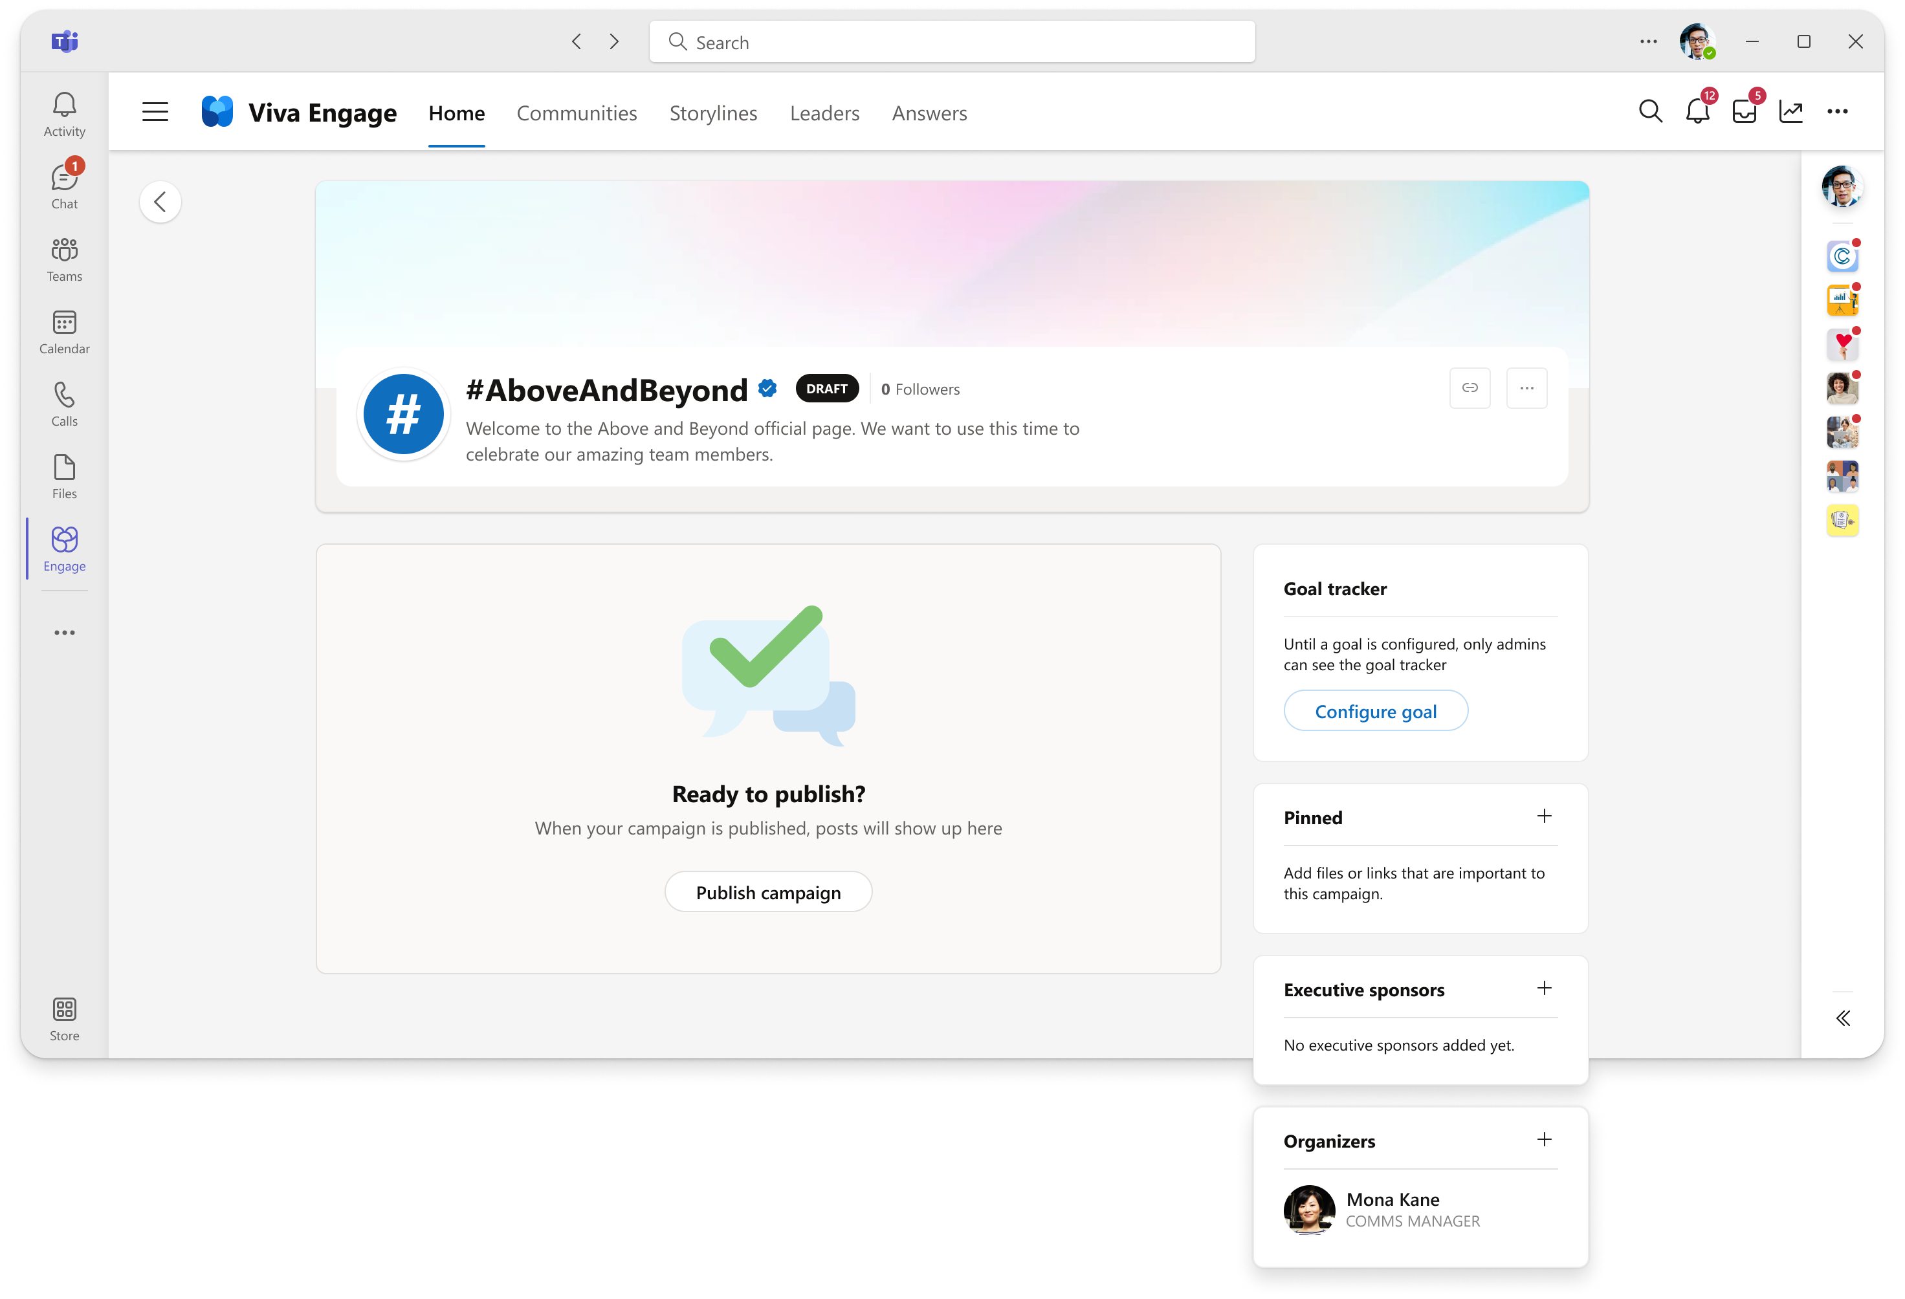This screenshot has height=1299, width=1905.
Task: Select the Leaders tab
Action: [x=824, y=111]
